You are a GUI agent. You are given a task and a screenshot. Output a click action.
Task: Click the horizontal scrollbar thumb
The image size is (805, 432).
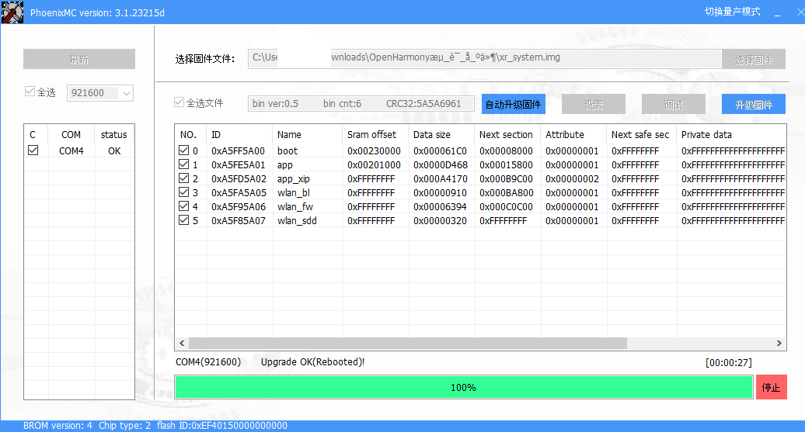point(408,343)
